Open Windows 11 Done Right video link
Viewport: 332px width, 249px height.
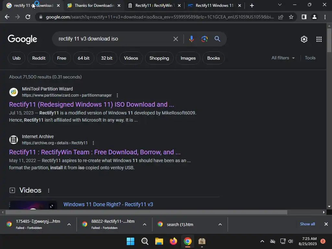(108, 204)
